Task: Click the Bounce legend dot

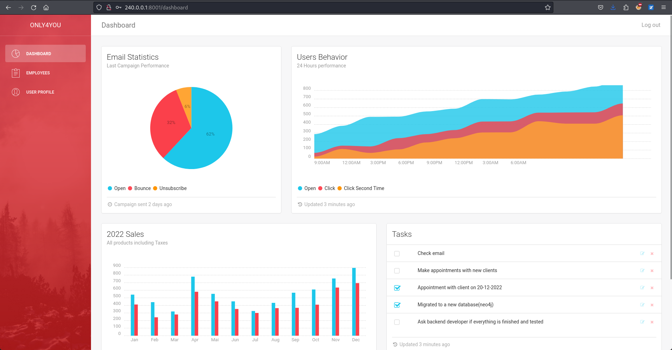Action: point(130,188)
